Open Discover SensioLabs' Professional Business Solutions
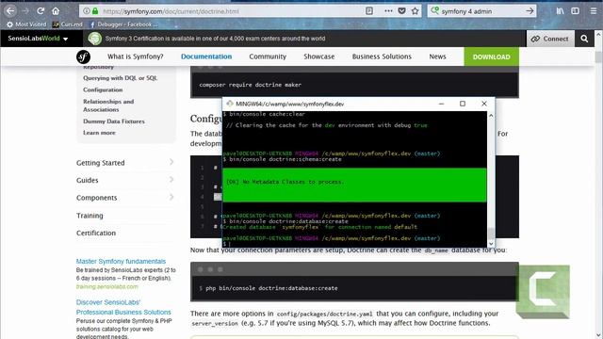Viewport: 603px width, 339px height. pos(123,307)
